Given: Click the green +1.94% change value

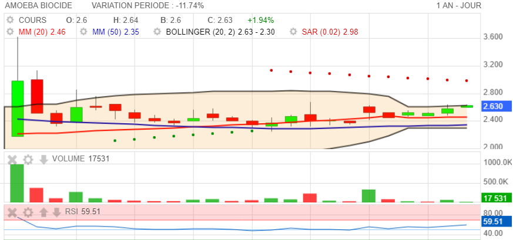Looking at the screenshot, I should [x=261, y=21].
